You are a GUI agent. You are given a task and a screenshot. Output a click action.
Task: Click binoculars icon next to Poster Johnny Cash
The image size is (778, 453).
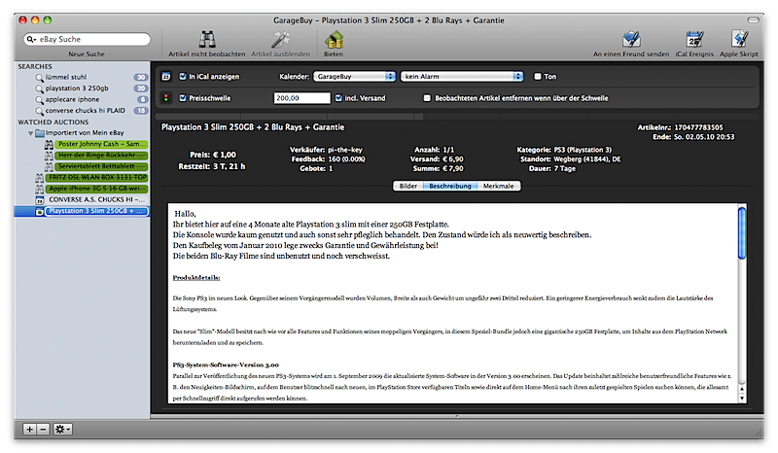click(49, 145)
